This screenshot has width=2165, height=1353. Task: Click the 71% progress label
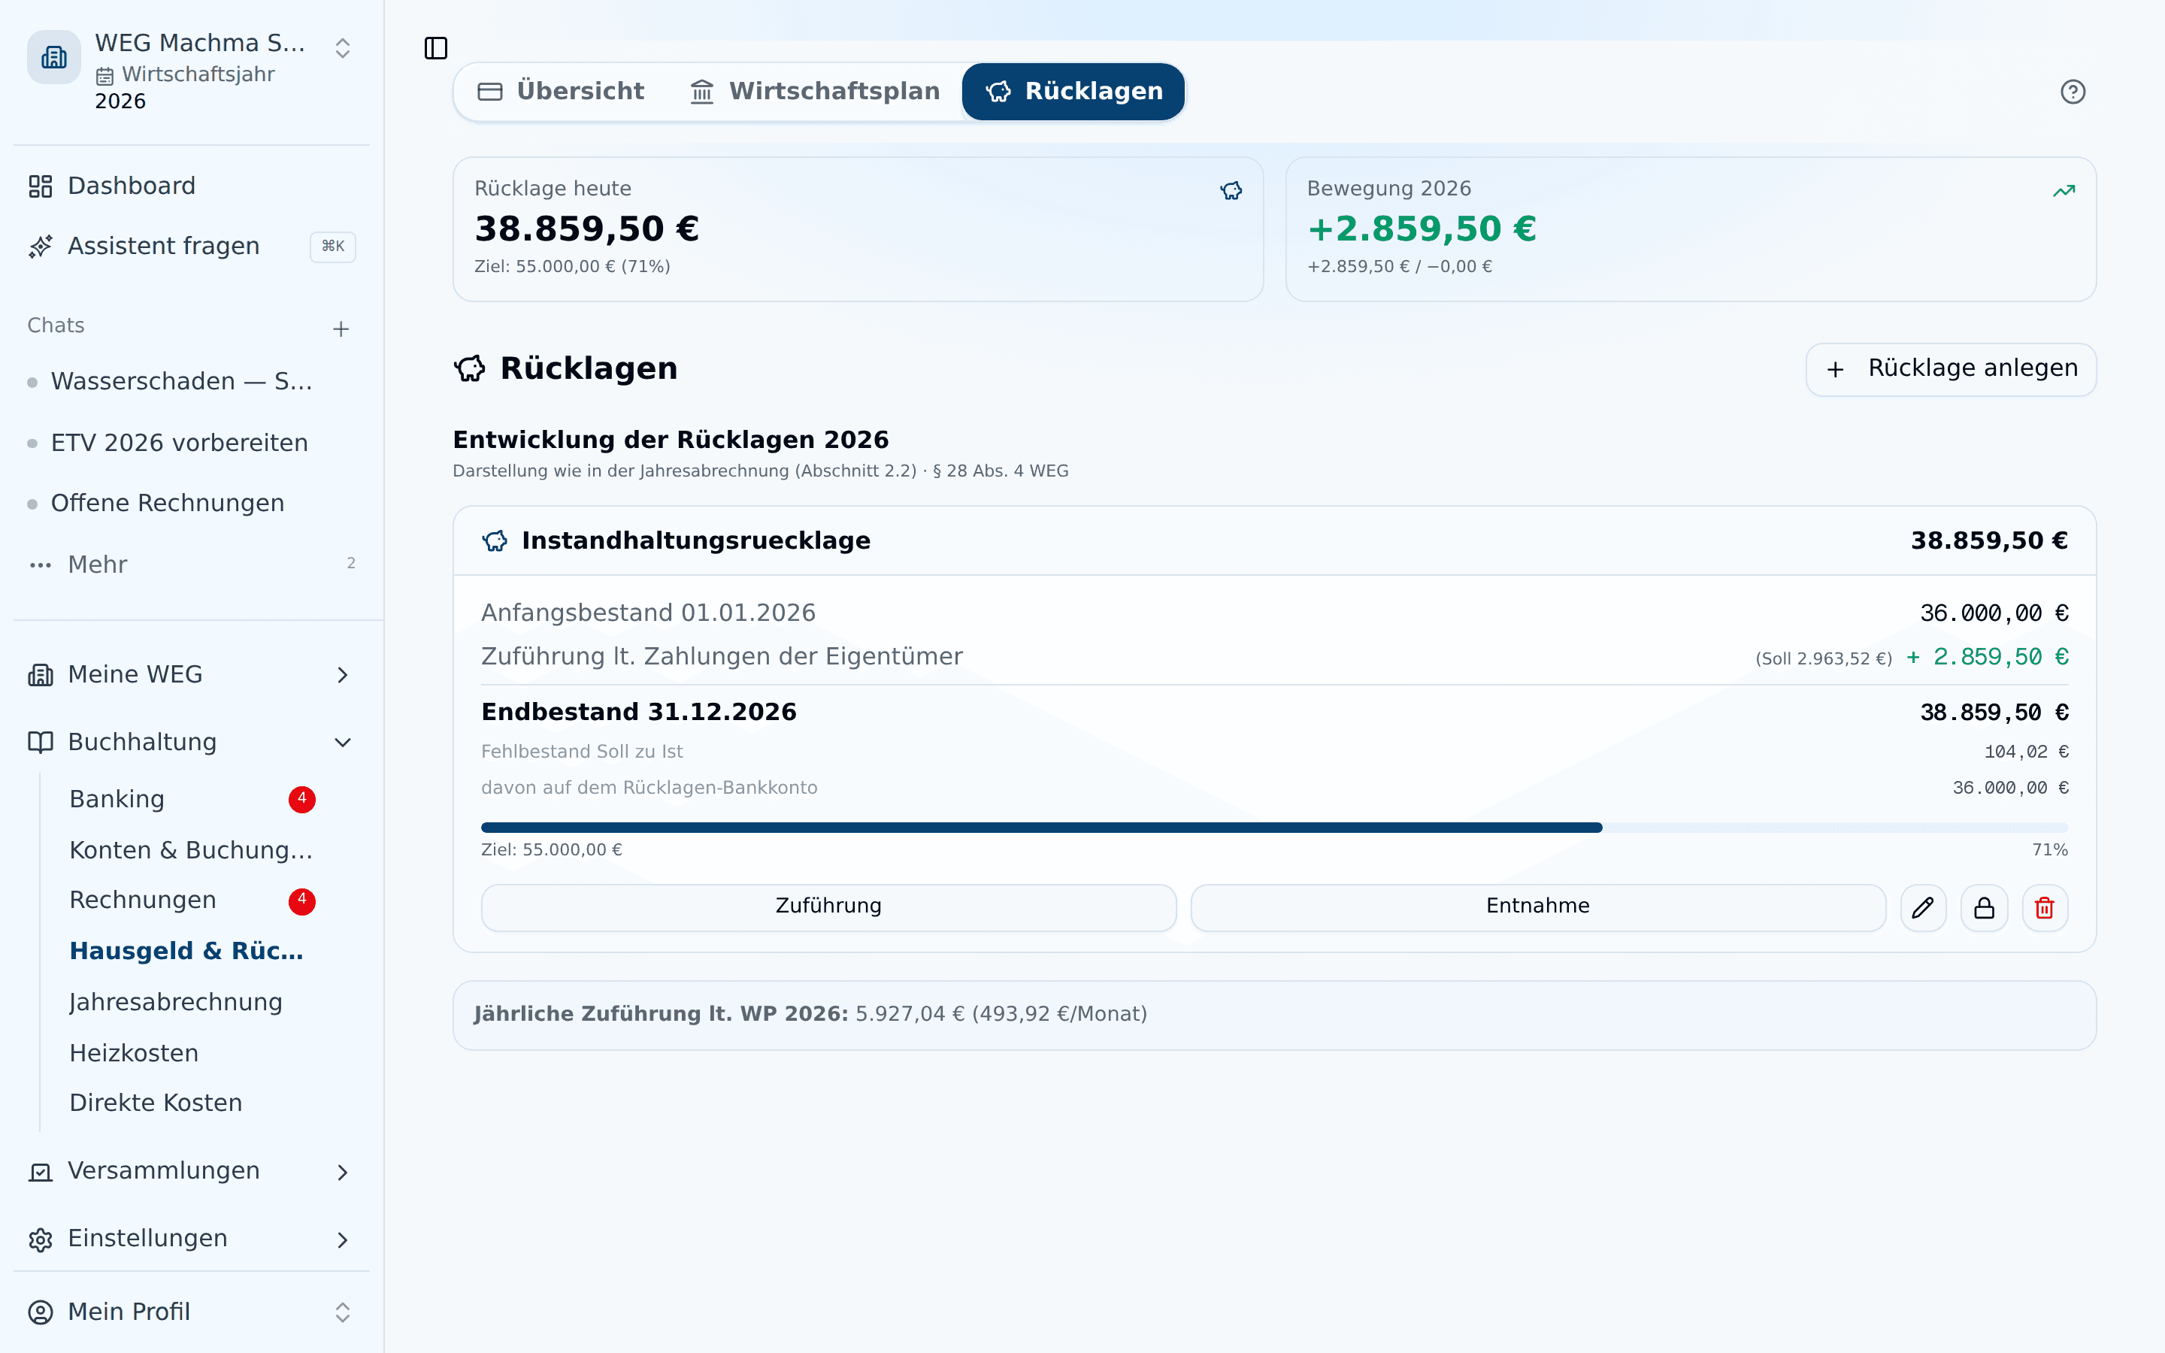(x=2049, y=850)
